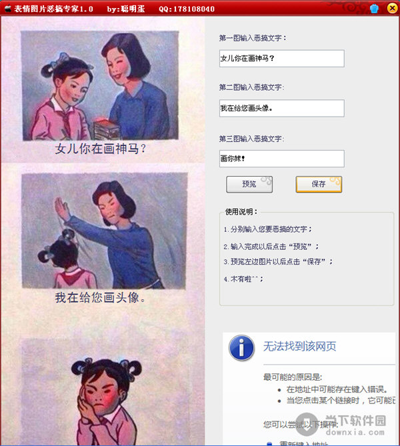
Task: Click the 无法找到该网页 heading
Action: coord(299,347)
